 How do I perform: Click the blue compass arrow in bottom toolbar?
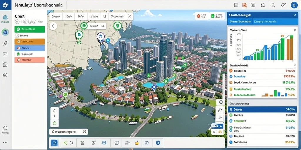(x=158, y=143)
